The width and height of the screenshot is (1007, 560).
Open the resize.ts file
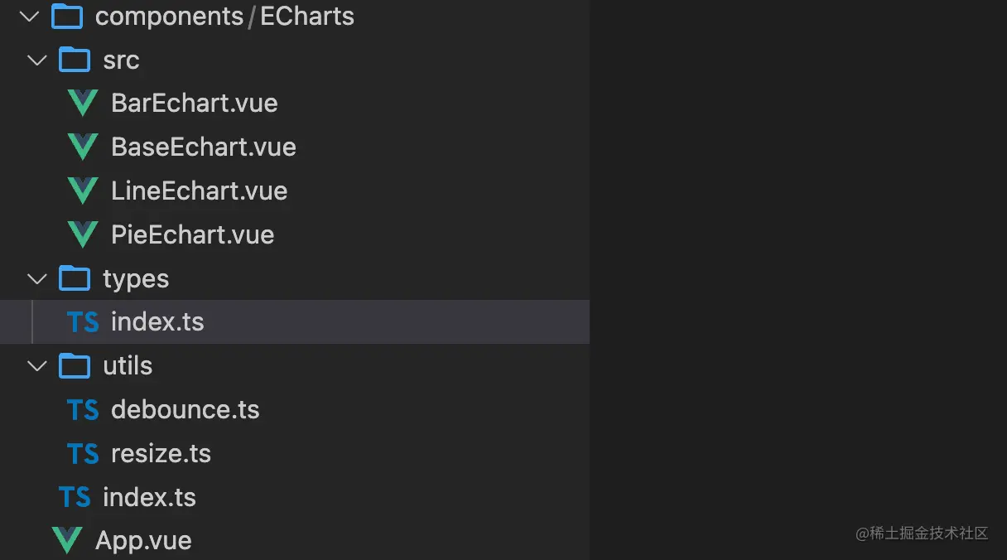click(295, 454)
